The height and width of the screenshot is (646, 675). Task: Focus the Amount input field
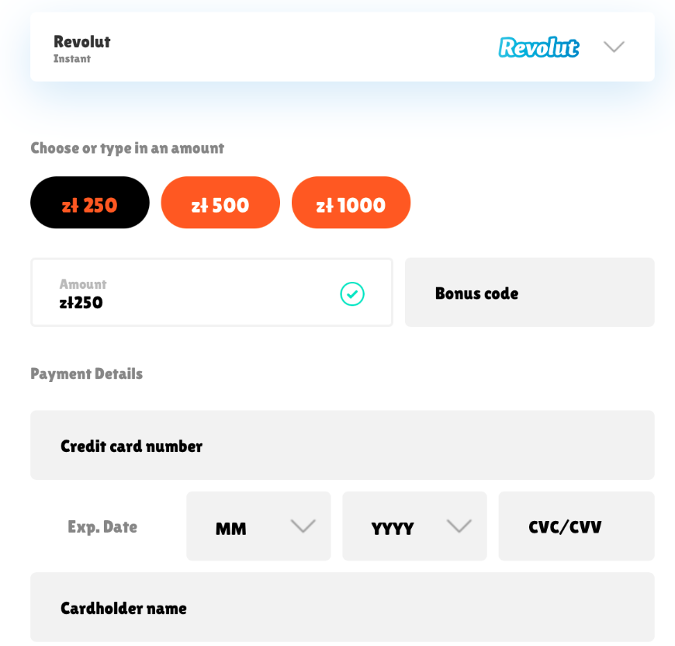(212, 293)
